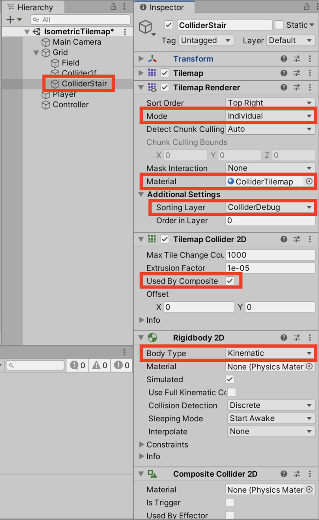319x520 pixels.
Task: Toggle the Simulated checkbox
Action: (230, 379)
